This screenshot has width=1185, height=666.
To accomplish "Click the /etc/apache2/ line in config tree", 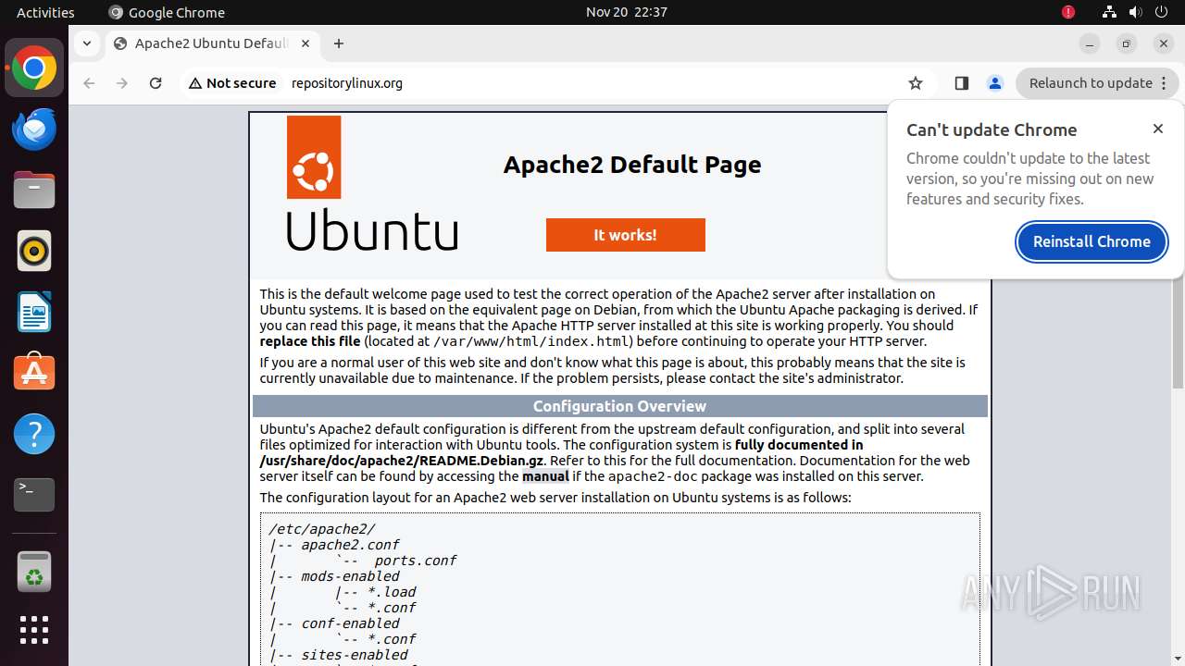I will [x=322, y=529].
